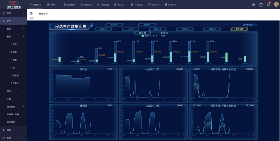Image resolution: width=280 pixels, height=141 pixels.
Task: Switch chart to 处理量 view
Action: tap(164, 33)
